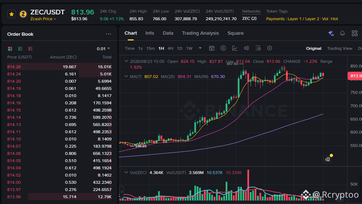Switch to Trading View chart
The height and width of the screenshot is (204, 362).
pyautogui.click(x=340, y=48)
